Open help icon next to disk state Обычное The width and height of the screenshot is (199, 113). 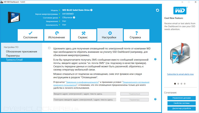pyautogui.click(x=74, y=17)
